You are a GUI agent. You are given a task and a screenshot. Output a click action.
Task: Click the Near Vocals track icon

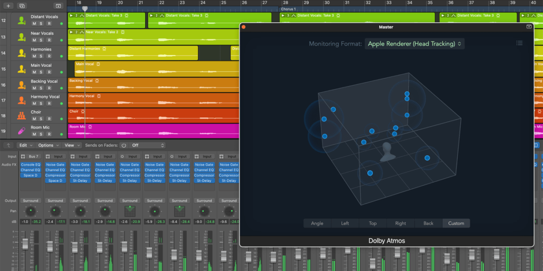click(x=22, y=37)
